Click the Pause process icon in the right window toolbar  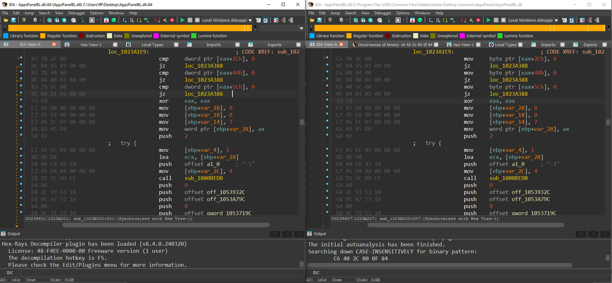click(496, 20)
